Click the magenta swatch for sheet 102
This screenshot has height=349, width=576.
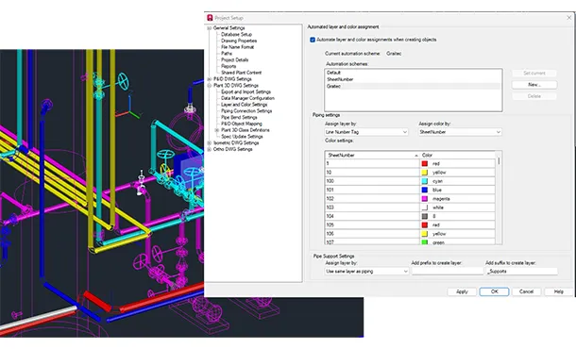pyautogui.click(x=425, y=199)
